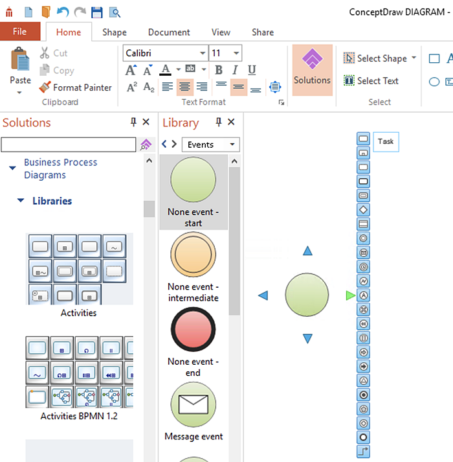Viewport: 453px width, 462px height.
Task: Select Message event shape
Action: point(193,411)
